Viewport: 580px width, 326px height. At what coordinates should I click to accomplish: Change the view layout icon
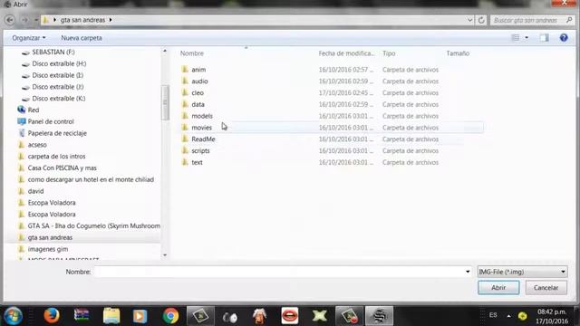516,38
